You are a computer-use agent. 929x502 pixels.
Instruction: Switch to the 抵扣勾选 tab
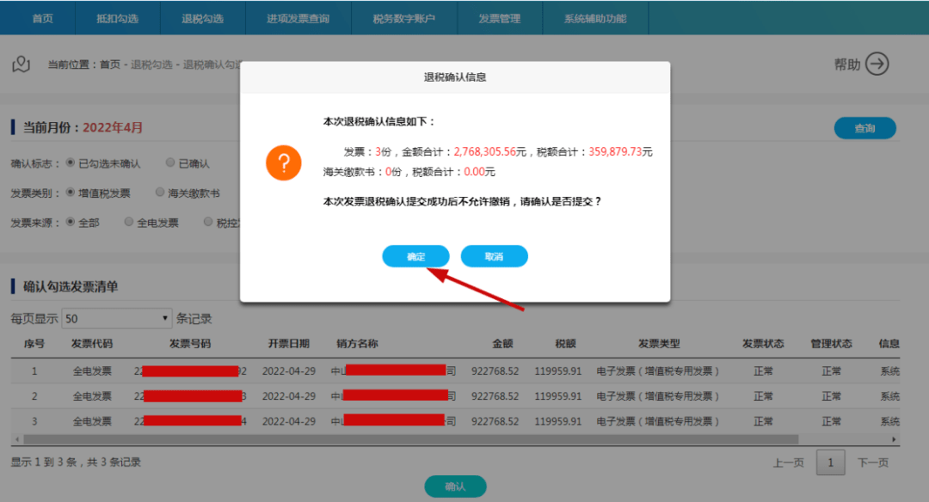click(117, 17)
